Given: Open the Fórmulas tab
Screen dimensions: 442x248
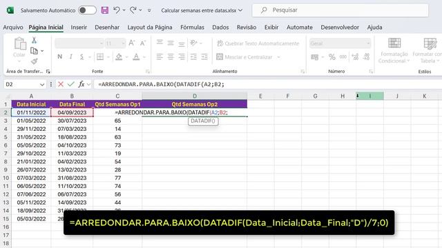Looking at the screenshot, I should (x=192, y=28).
